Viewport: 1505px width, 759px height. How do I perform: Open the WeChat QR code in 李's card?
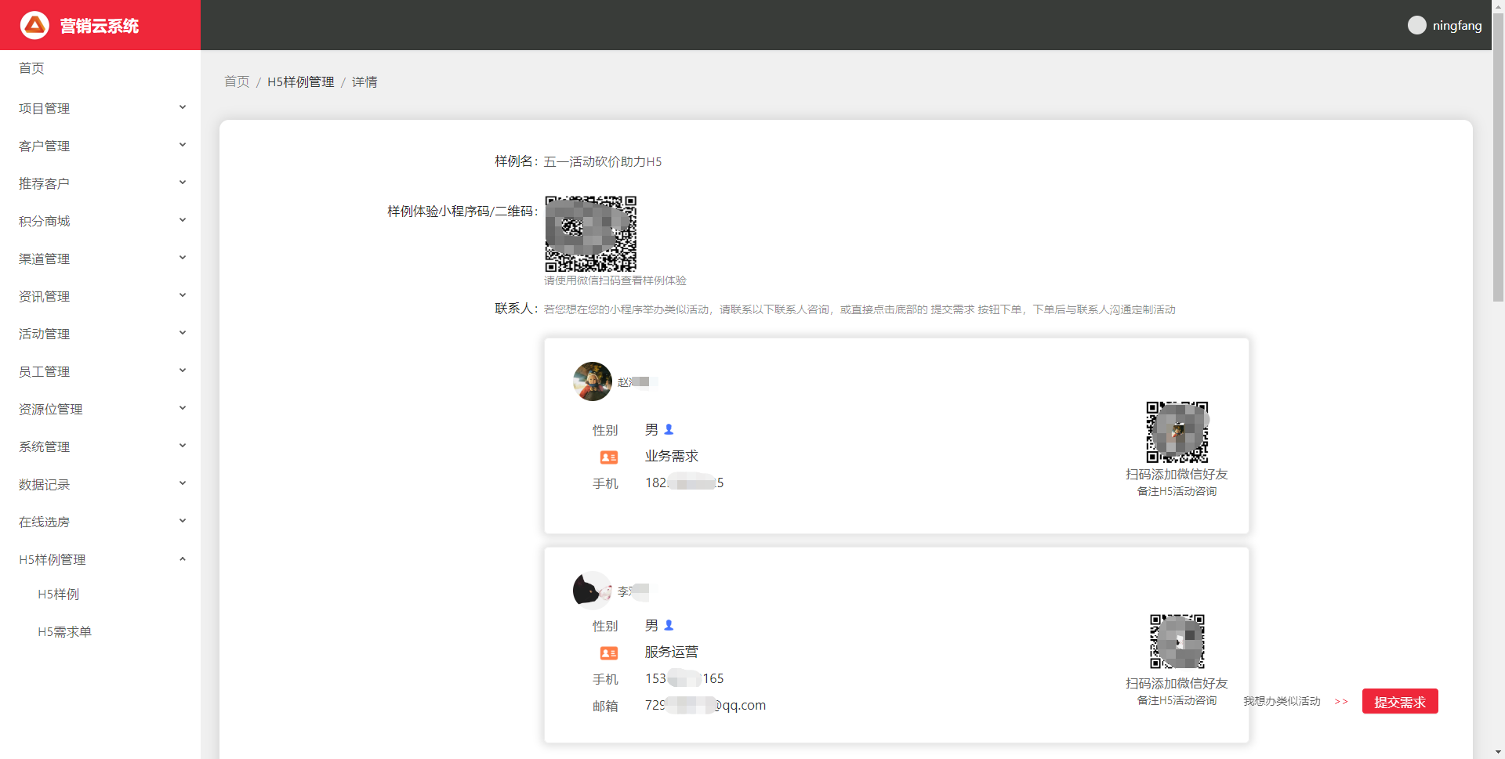[1177, 642]
